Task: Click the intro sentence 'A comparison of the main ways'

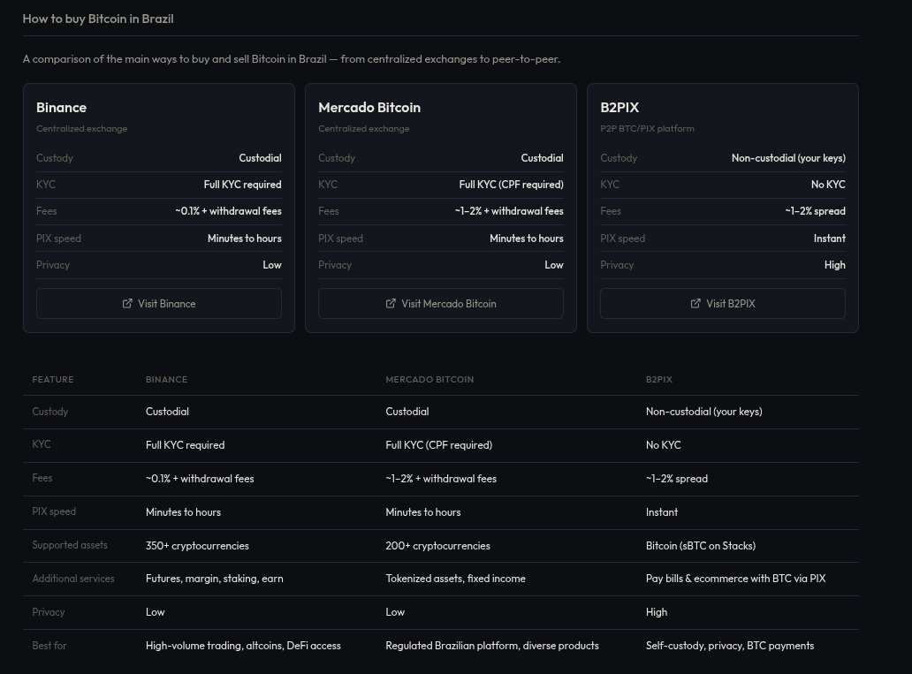Action: click(292, 58)
